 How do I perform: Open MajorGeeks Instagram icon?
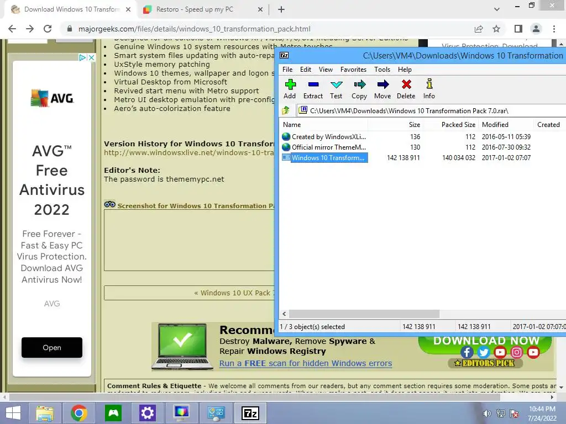coord(517,352)
